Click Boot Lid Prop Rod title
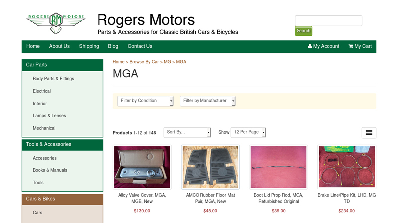Viewport: 398px width, 223px height. coord(279,198)
